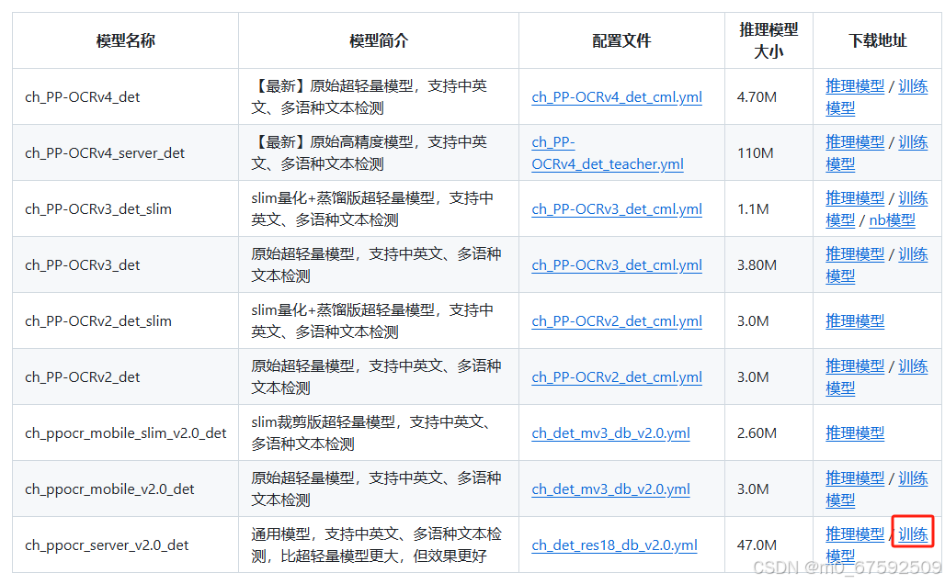Screen dimensions: 945x584
Task: Download 推理模型 for ch_PP-OCRv2_det
Action: (x=855, y=366)
